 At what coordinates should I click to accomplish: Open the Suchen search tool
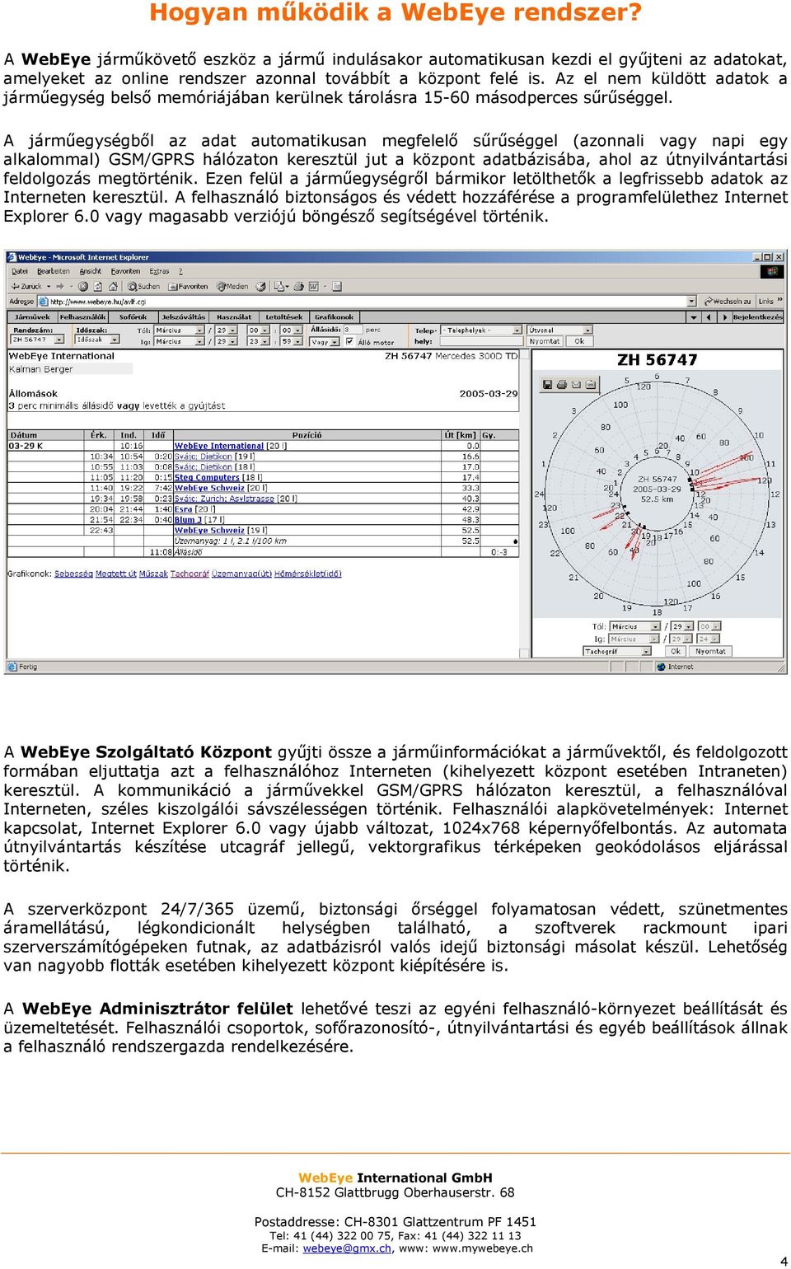[143, 286]
